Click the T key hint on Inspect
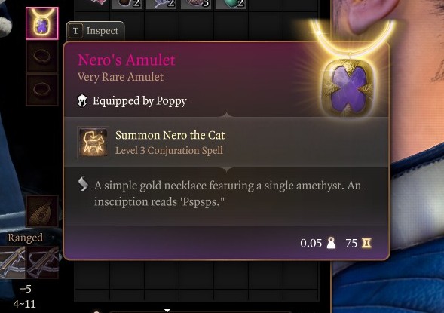Screen dimensions: 444x313 75,31
